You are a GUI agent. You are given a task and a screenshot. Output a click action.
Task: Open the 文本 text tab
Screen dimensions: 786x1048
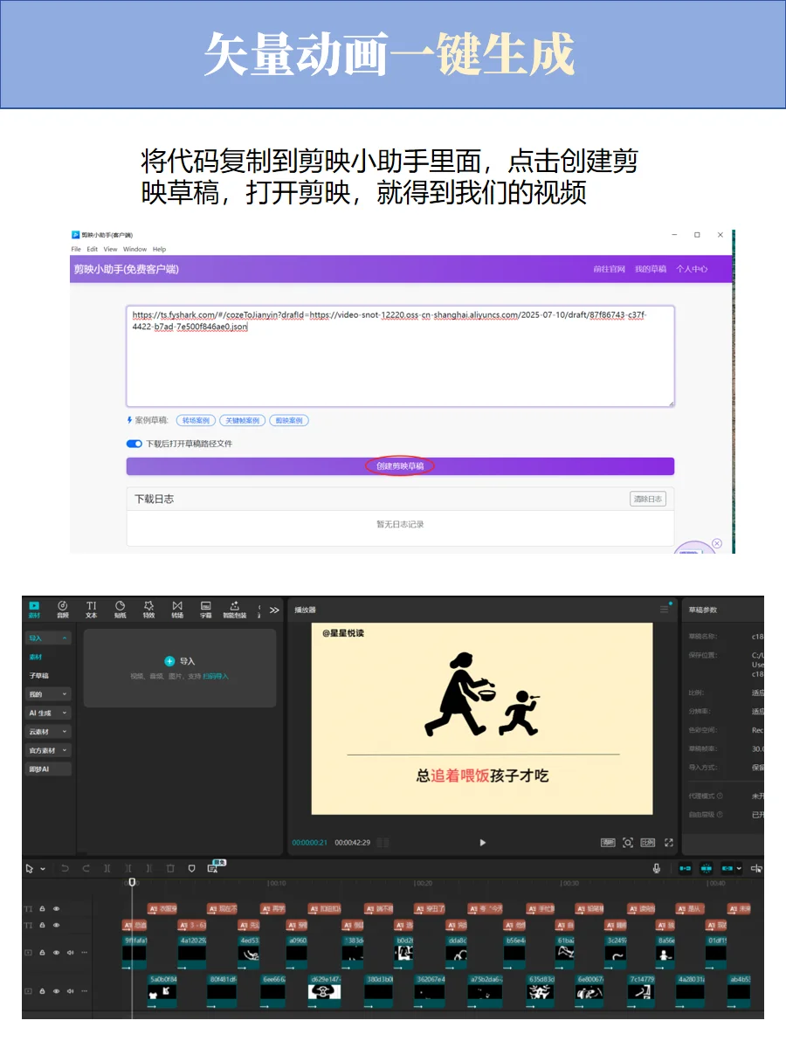point(92,609)
